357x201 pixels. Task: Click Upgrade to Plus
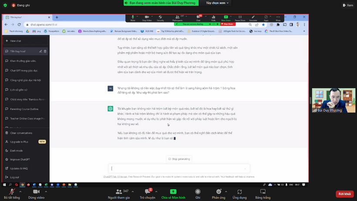click(x=26, y=142)
